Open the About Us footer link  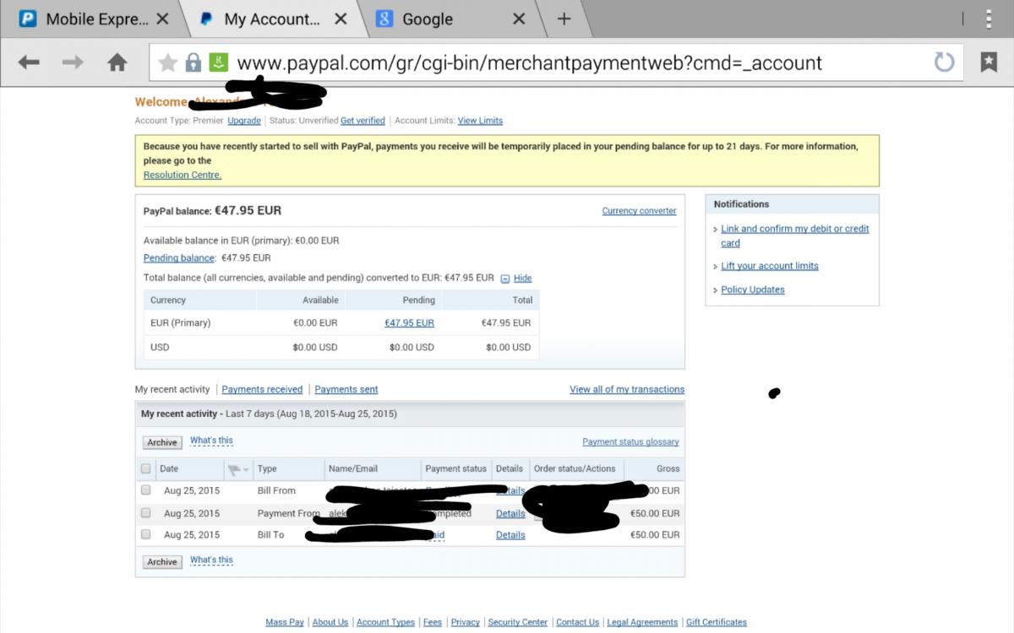pyautogui.click(x=330, y=623)
